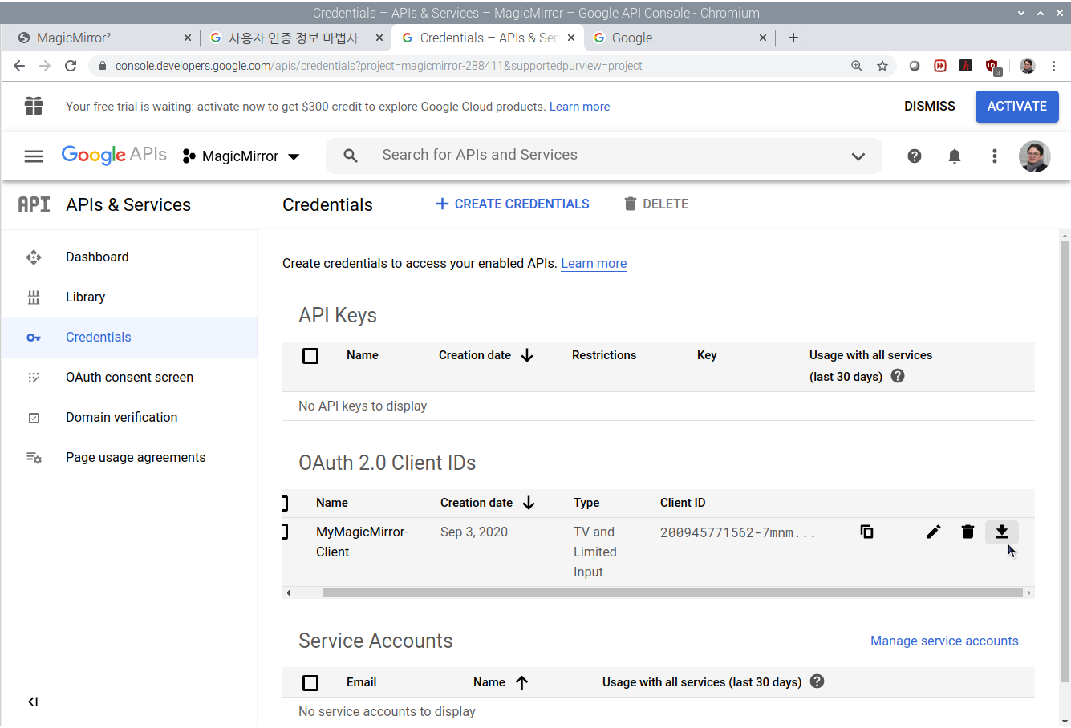Image resolution: width=1071 pixels, height=728 pixels.
Task: Open Manage service accounts link
Action: [x=944, y=641]
